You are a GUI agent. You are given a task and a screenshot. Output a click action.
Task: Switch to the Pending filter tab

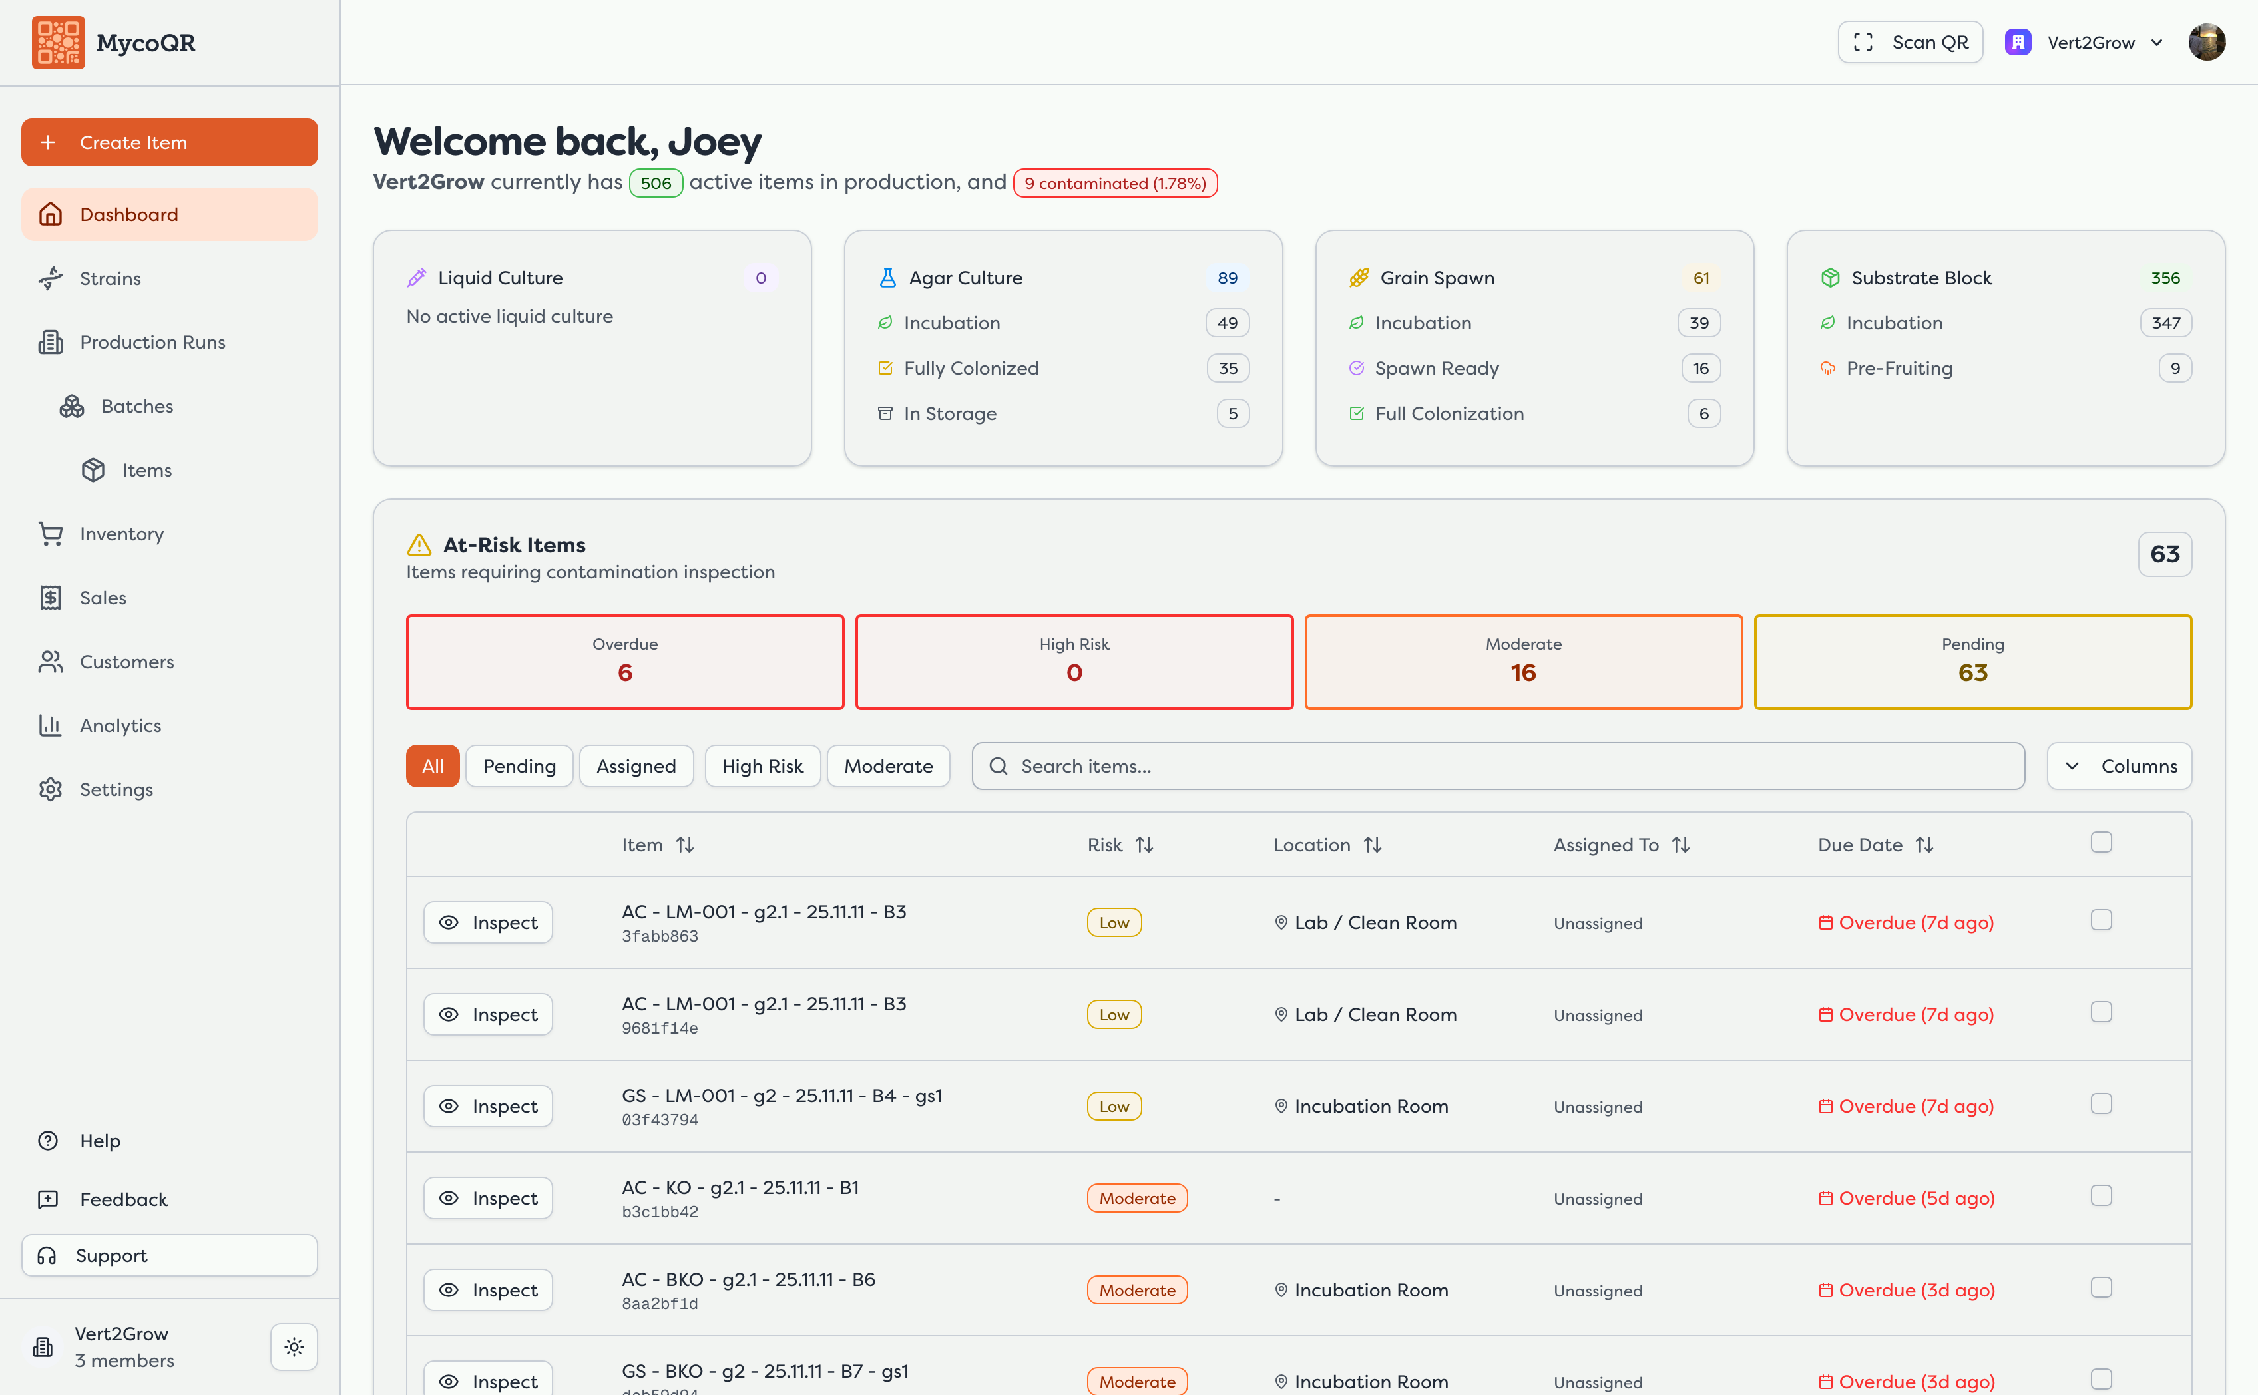coord(519,766)
